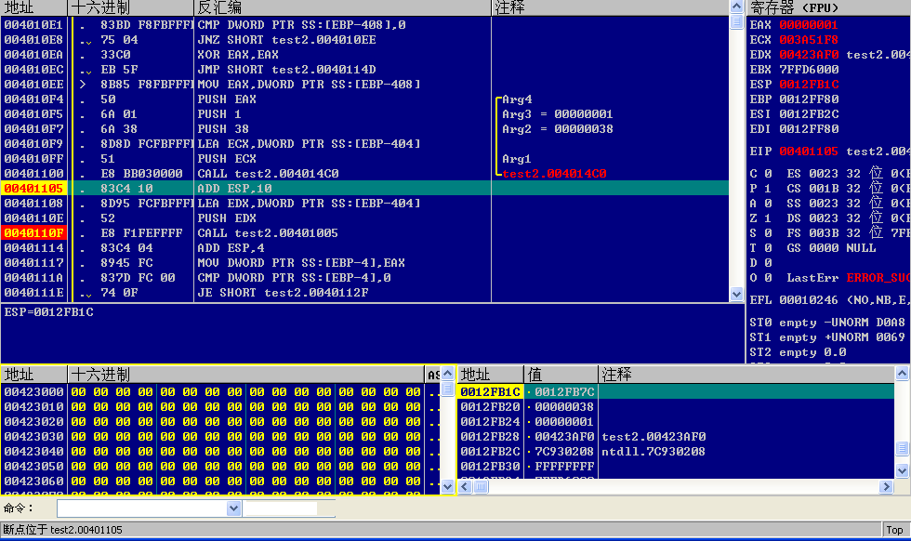The width and height of the screenshot is (911, 541).
Task: Click the jump marker at address 004010E8
Action: [86, 40]
